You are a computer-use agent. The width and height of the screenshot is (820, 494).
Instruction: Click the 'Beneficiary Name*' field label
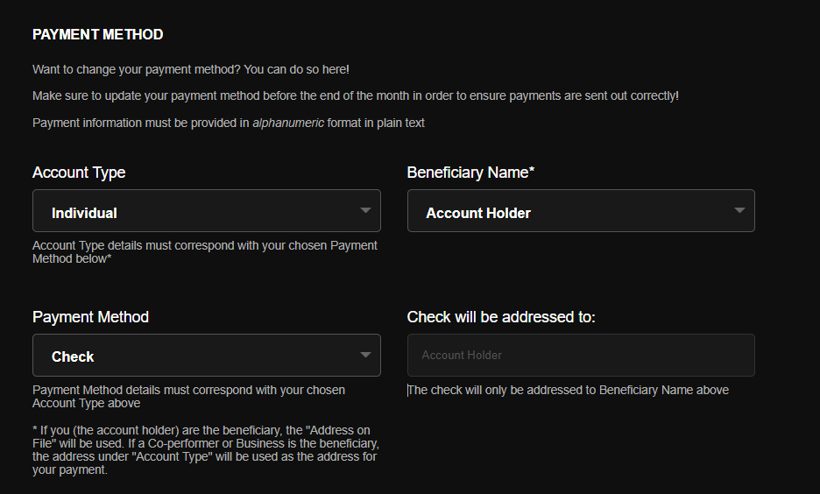(470, 173)
